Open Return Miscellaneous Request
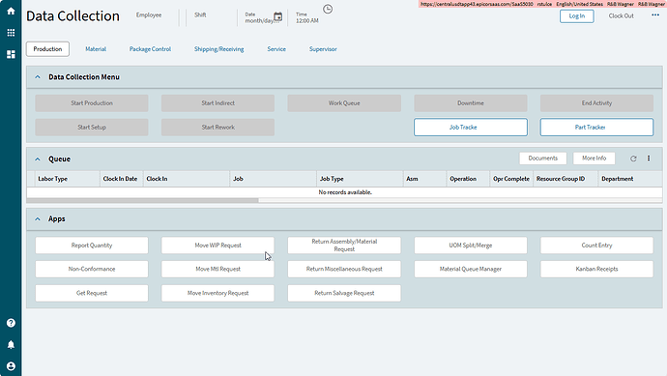This screenshot has height=376, width=667. click(344, 270)
